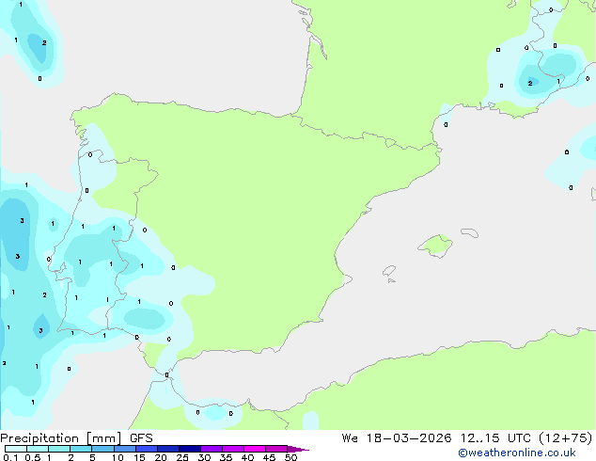Click the legend label '0.1'

10,457
